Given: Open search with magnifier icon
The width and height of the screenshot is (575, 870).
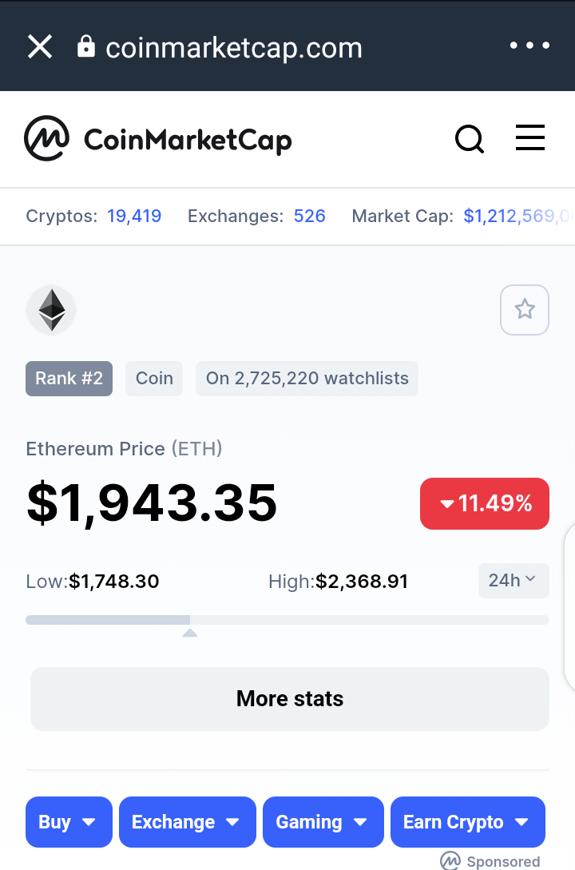Looking at the screenshot, I should point(470,139).
